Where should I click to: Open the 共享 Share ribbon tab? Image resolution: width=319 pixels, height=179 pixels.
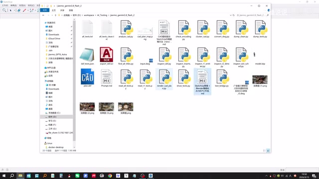tap(62, 10)
